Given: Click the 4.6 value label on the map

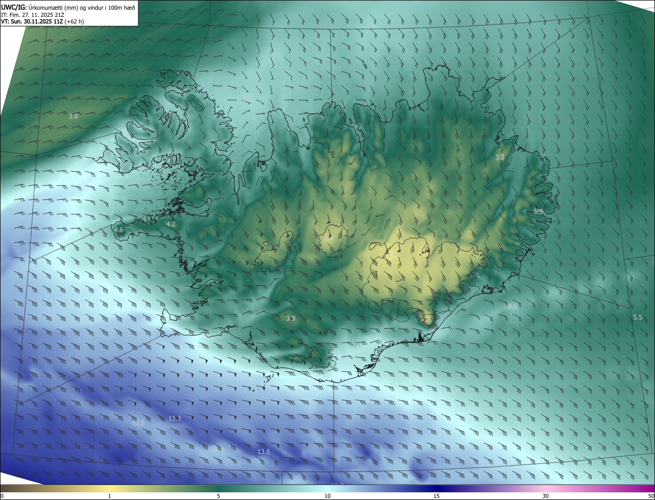Looking at the screenshot, I should tap(119, 230).
